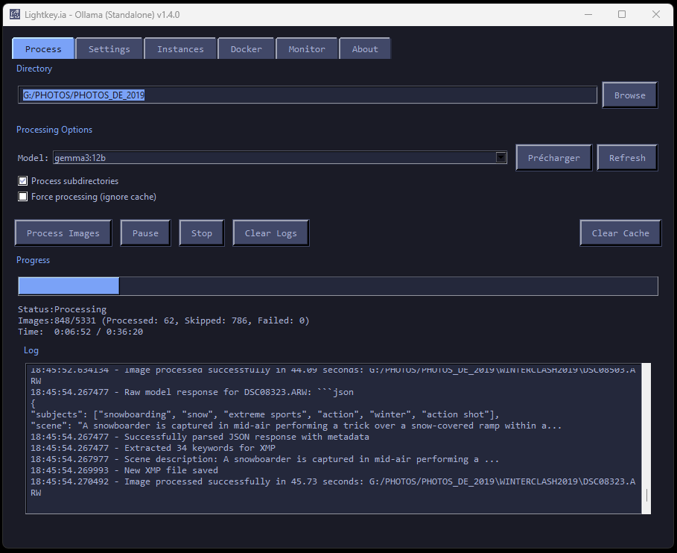677x553 pixels.
Task: Click the 'Progress' section label
Action: click(x=34, y=260)
